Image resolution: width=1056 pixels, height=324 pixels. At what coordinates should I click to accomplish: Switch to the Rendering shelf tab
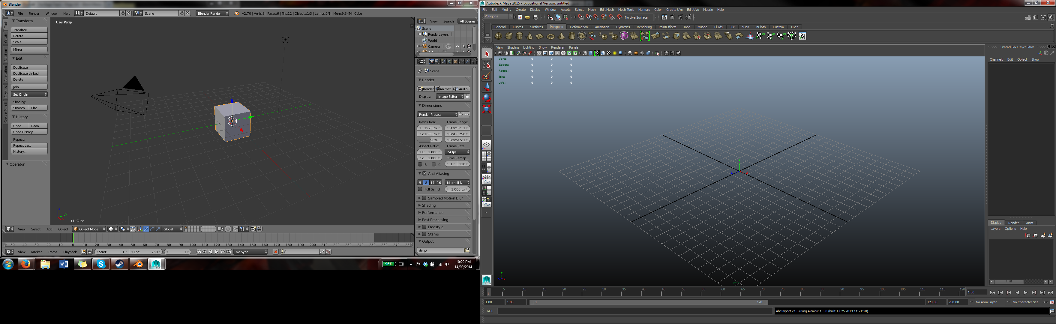643,27
